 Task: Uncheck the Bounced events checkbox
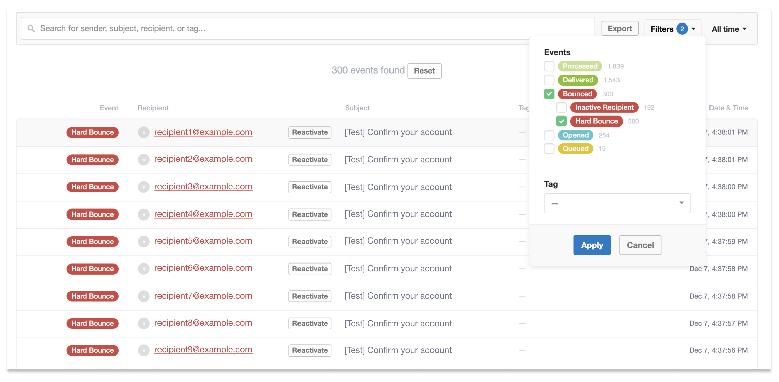coord(549,94)
